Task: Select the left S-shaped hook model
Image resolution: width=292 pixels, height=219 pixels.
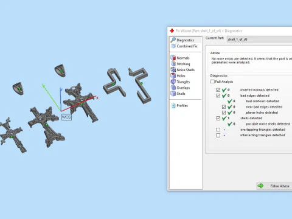Action: coord(114,83)
